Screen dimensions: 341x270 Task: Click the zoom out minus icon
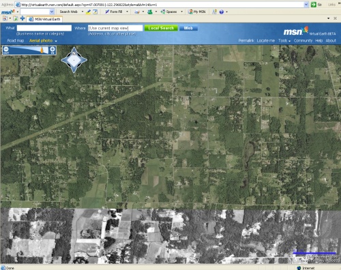pyautogui.click(x=6, y=49)
